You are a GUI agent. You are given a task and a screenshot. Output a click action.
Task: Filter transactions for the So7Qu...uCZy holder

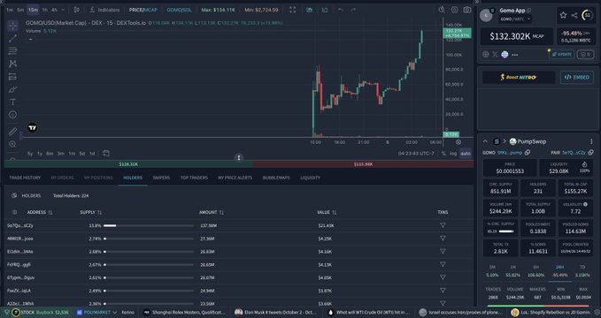[x=443, y=225]
